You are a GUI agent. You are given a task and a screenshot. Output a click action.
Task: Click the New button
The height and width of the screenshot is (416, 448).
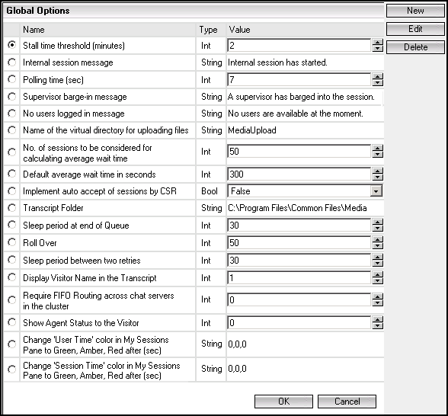(x=415, y=11)
